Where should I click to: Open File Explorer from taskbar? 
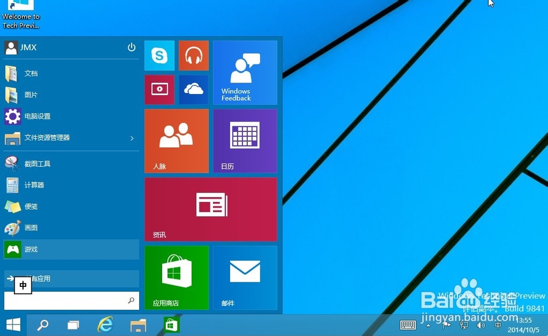(x=138, y=325)
